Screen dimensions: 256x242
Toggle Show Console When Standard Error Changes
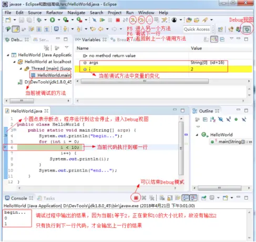point(193,198)
